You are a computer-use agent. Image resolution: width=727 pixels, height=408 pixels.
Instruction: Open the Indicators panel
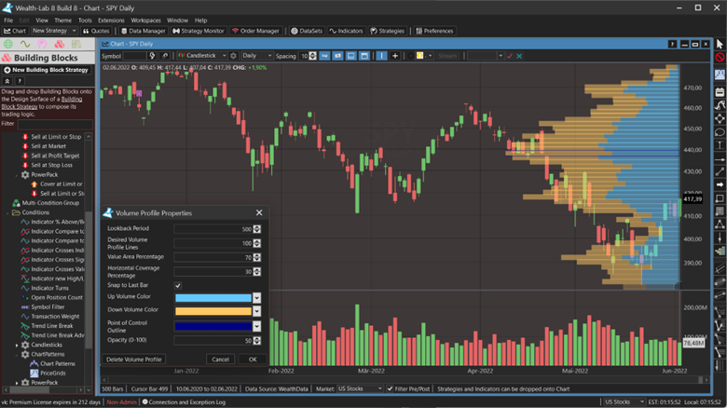click(345, 31)
